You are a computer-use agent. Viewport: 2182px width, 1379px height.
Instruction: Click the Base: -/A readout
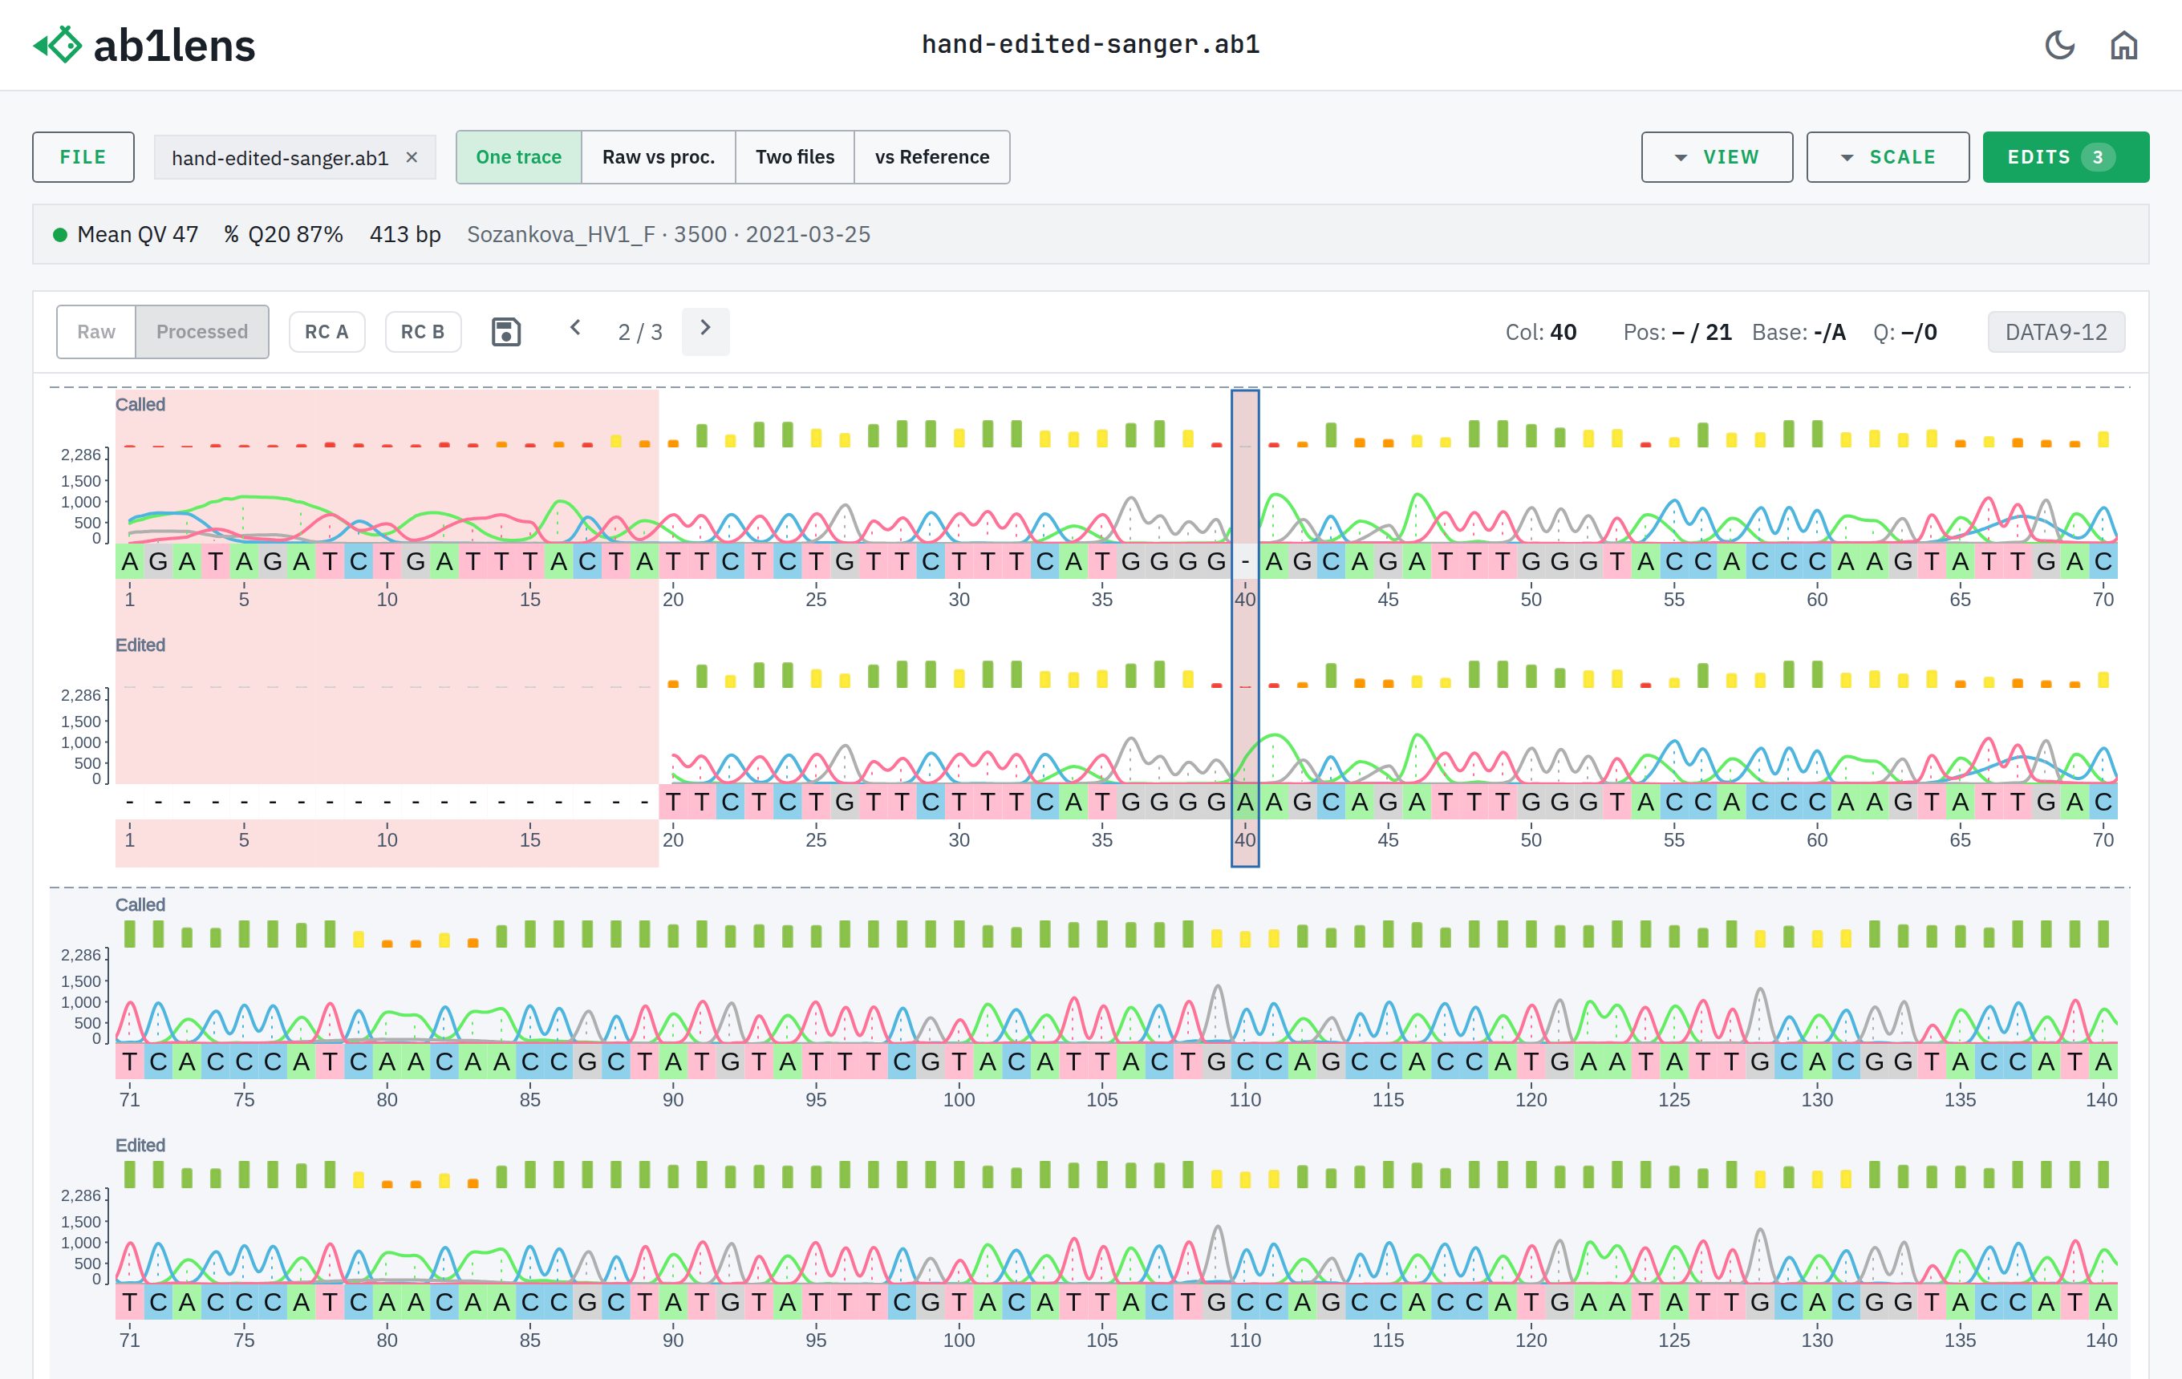(1798, 332)
